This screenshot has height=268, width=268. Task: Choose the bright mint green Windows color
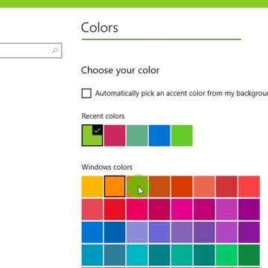click(226, 255)
